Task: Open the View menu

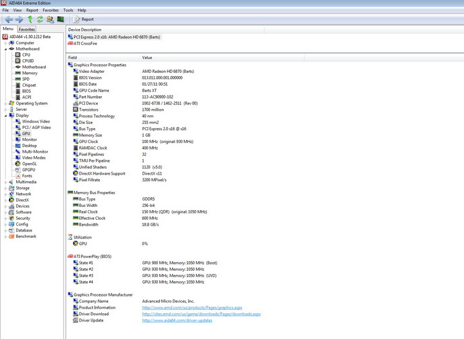Action: (17, 10)
